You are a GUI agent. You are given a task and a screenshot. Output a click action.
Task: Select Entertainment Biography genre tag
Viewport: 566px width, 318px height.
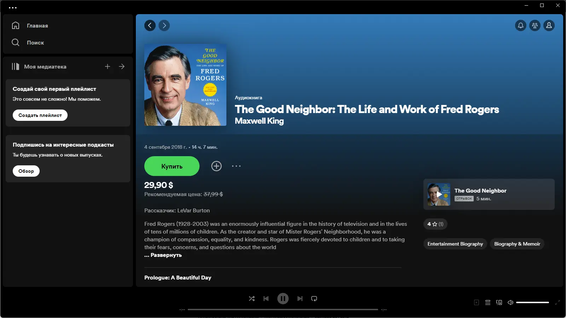tap(455, 244)
